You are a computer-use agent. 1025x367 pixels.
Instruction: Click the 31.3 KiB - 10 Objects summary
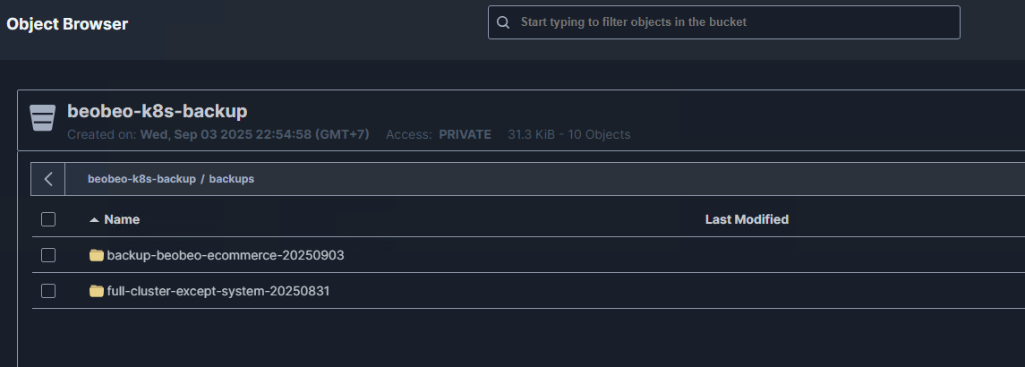coord(569,134)
